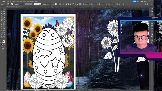Select the Scale tool
Screen dimensions: 162x91
click(4, 22)
